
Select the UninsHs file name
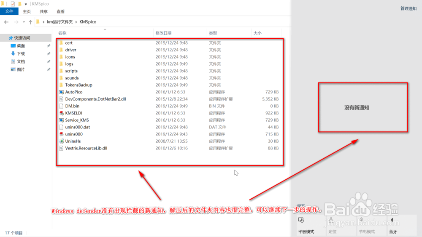point(73,141)
